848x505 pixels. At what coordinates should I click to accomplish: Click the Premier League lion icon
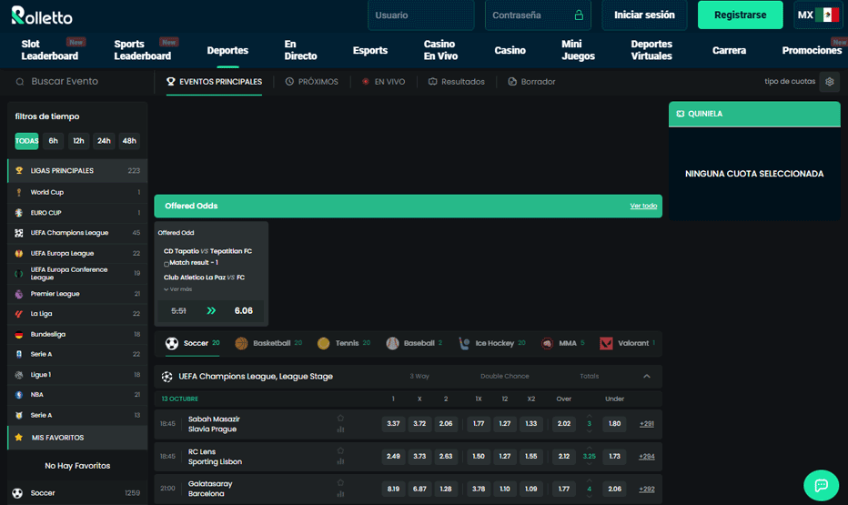tap(19, 294)
